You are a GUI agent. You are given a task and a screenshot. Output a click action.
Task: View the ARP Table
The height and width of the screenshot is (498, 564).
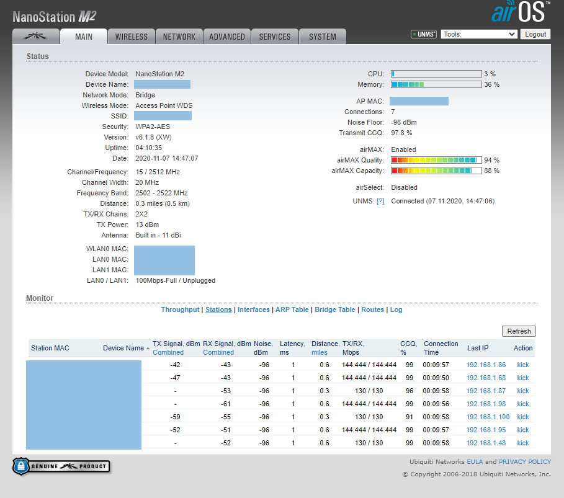coord(292,309)
